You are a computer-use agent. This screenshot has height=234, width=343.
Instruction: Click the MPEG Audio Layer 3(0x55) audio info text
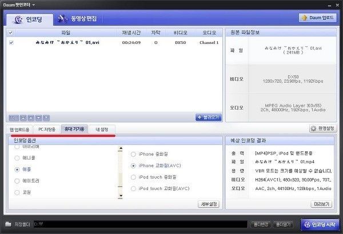(x=293, y=106)
